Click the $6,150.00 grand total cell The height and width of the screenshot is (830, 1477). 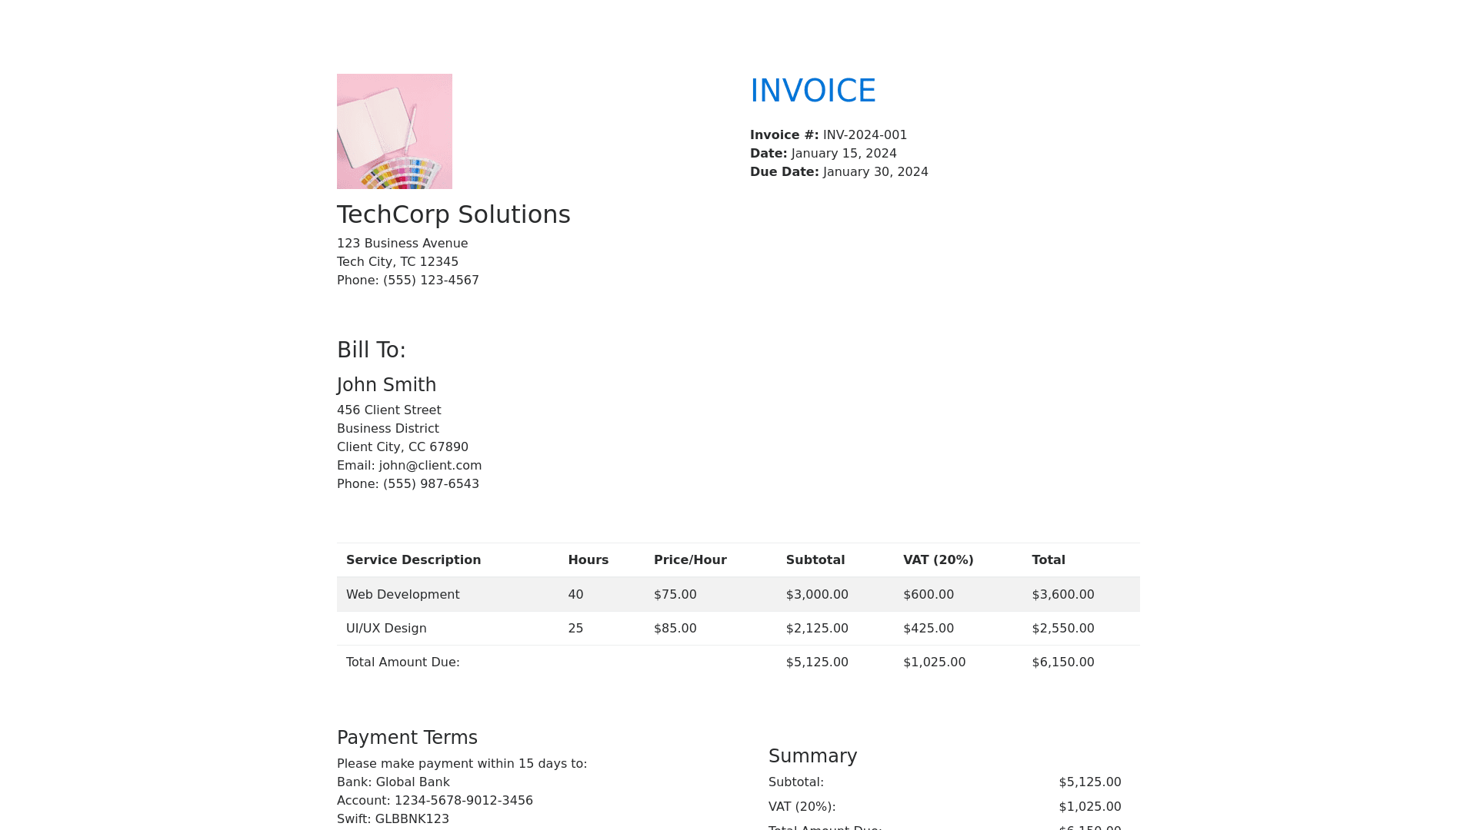1062,662
